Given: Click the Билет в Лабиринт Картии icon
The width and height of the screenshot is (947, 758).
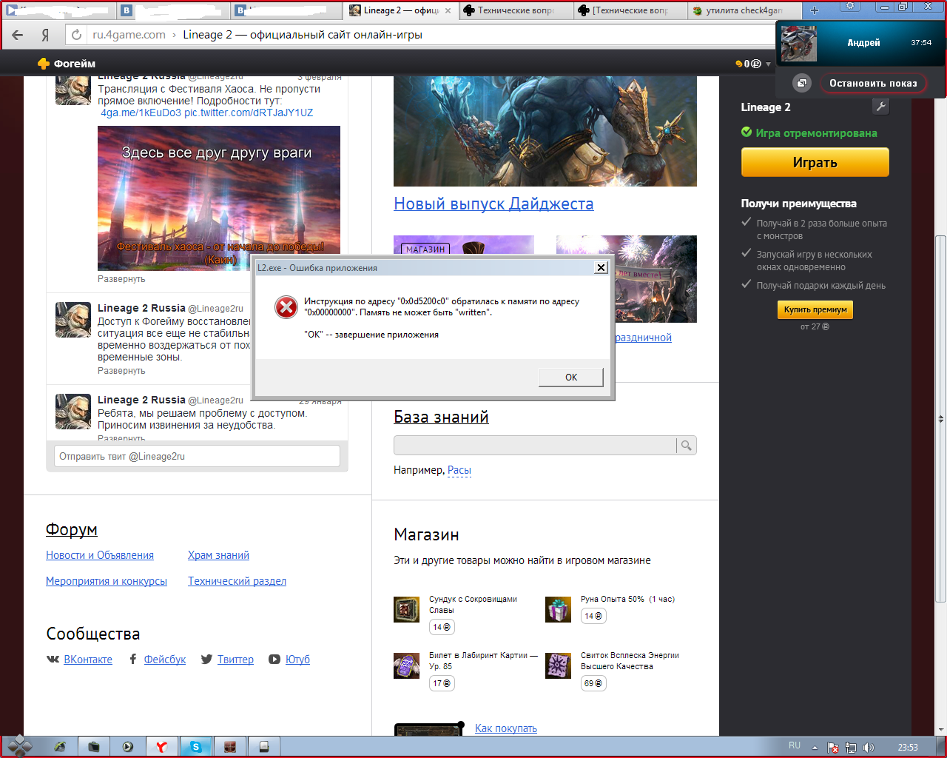Looking at the screenshot, I should click(406, 665).
